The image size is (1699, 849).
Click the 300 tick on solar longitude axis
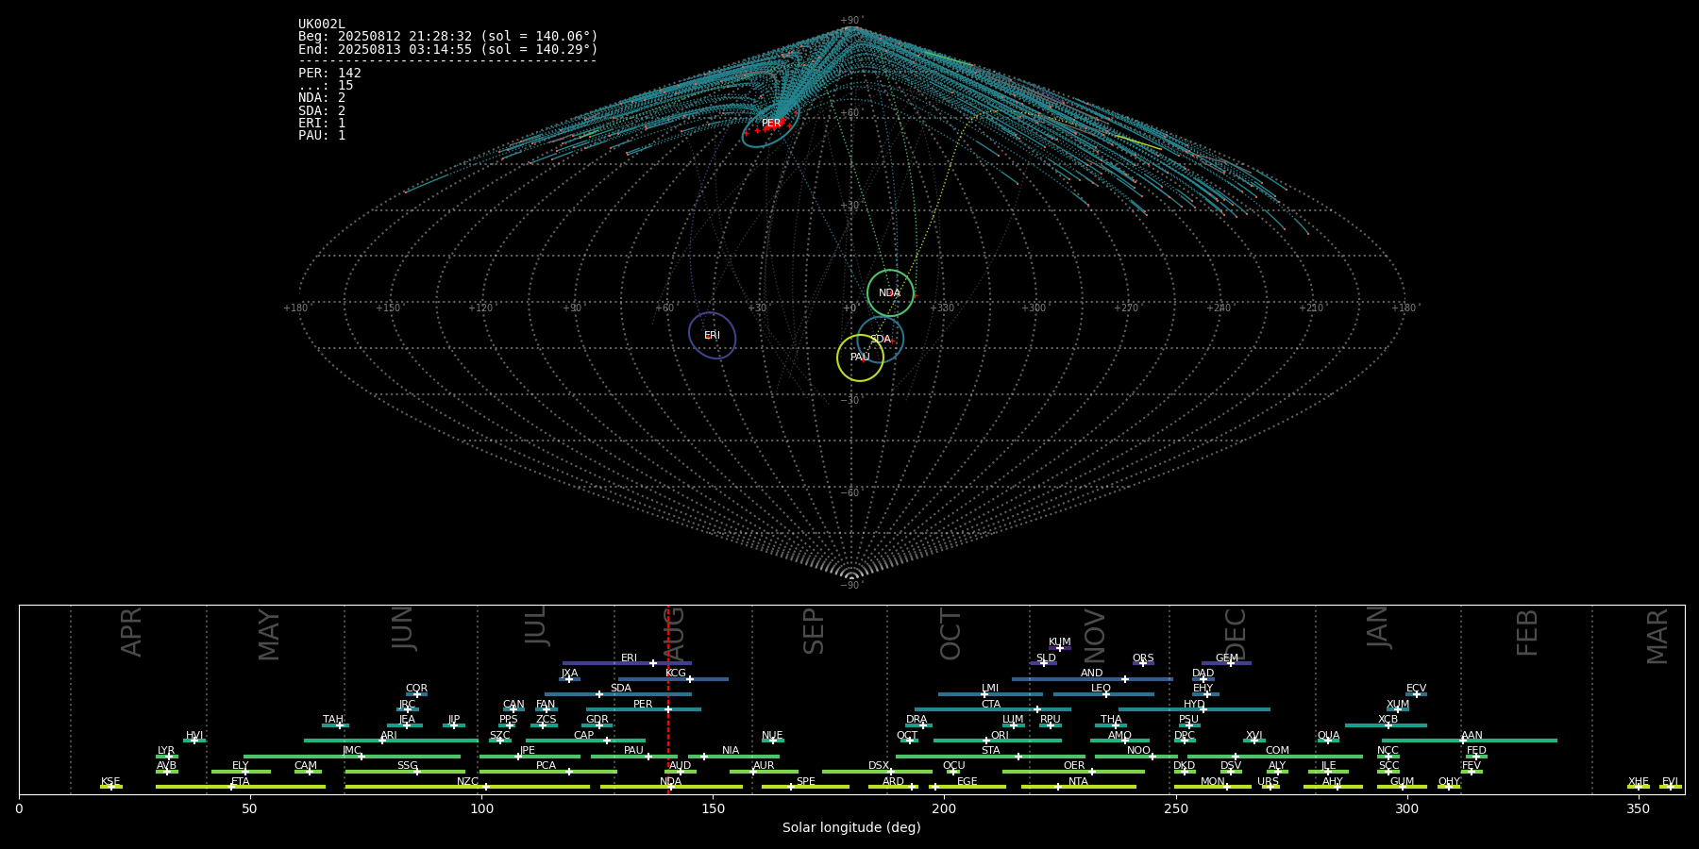coord(1406,808)
